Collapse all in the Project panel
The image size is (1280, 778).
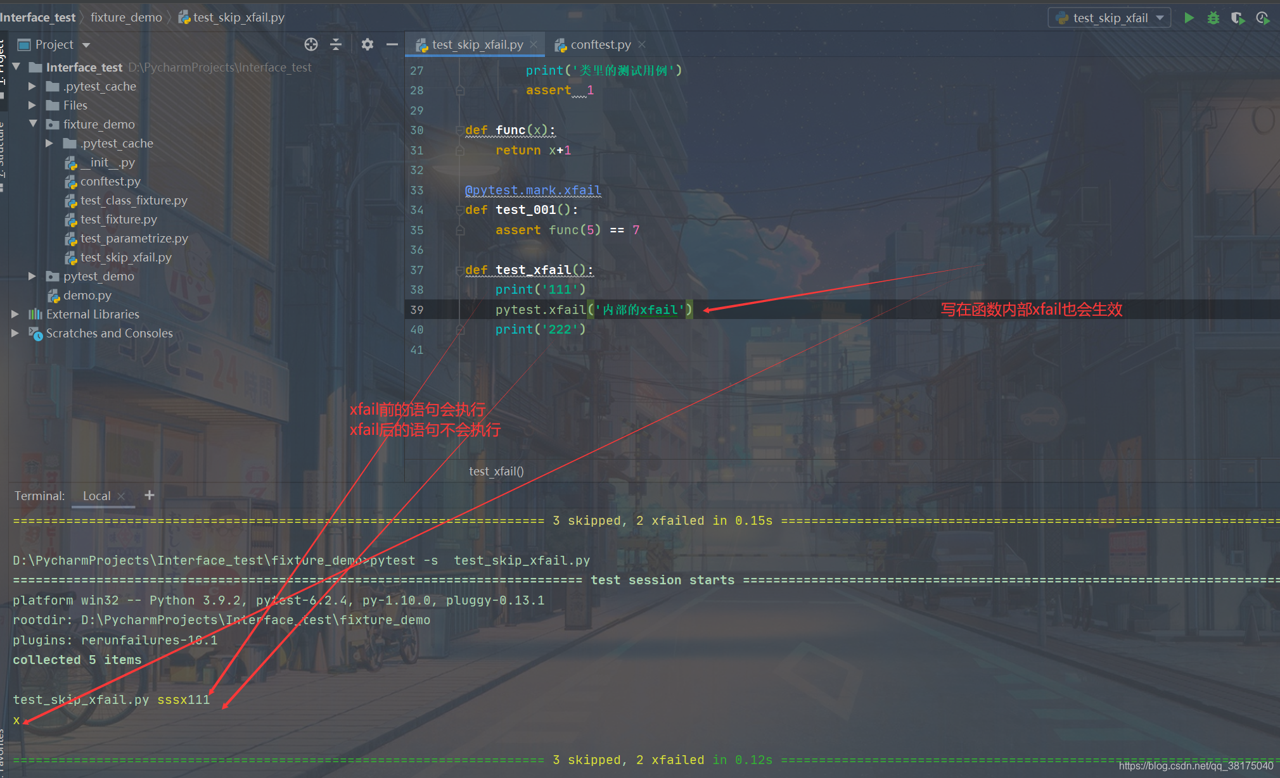pos(336,44)
